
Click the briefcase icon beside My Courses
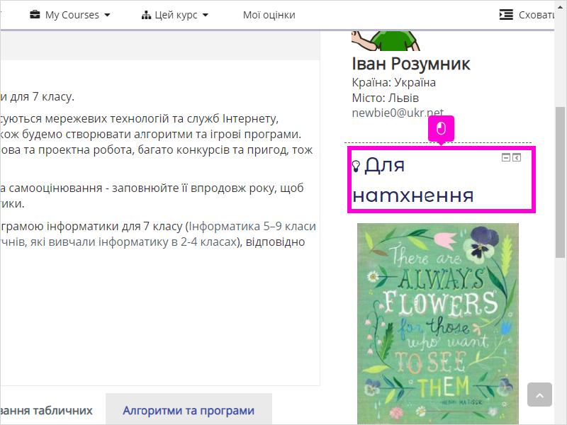pyautogui.click(x=35, y=15)
